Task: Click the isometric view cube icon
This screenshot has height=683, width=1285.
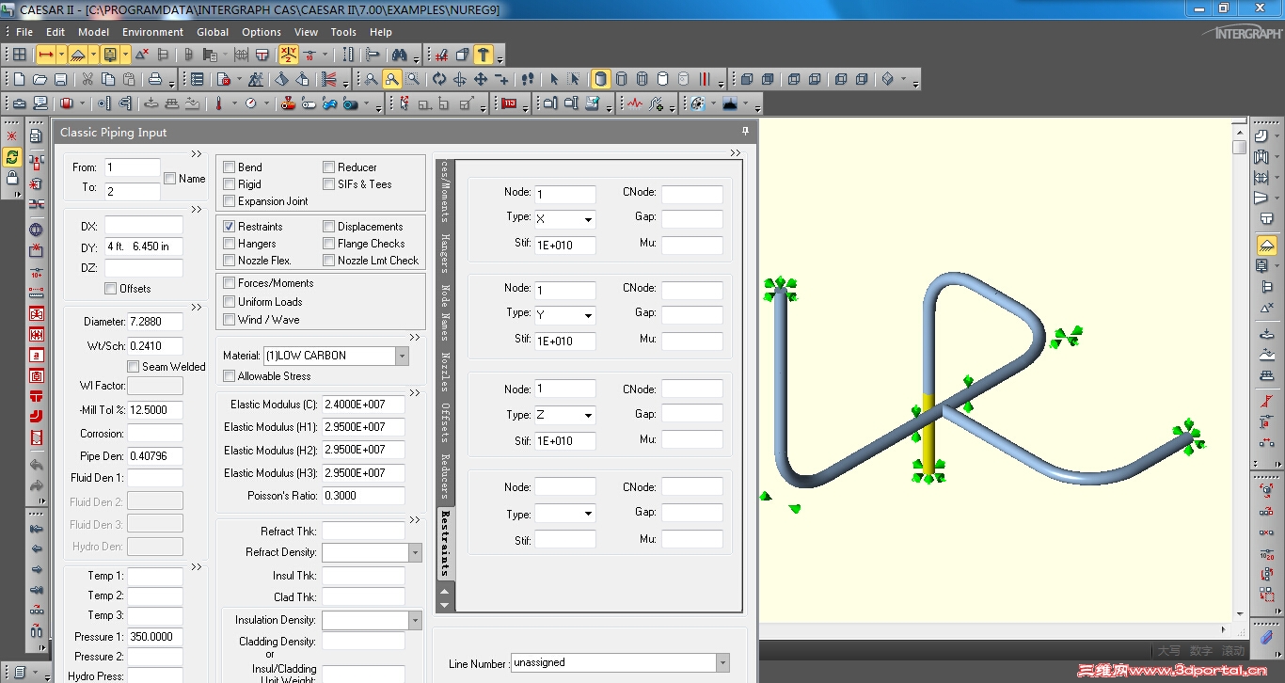Action: click(x=887, y=80)
